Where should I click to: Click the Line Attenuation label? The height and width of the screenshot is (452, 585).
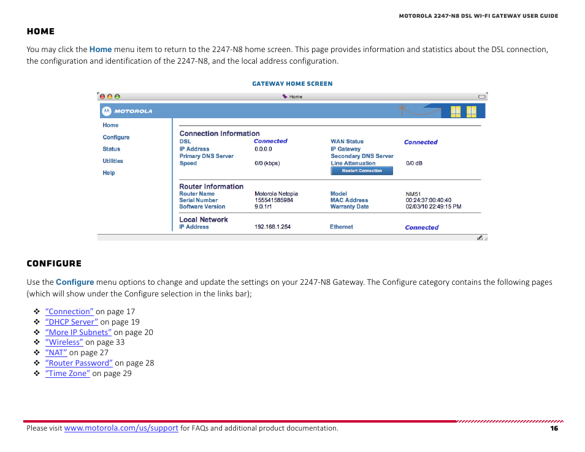click(353, 163)
